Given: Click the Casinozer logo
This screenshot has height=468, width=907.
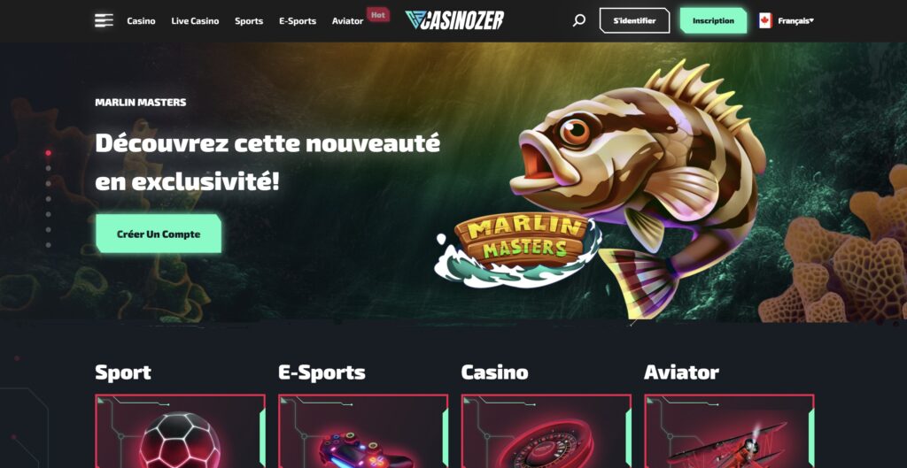Looking at the screenshot, I should tap(454, 20).
